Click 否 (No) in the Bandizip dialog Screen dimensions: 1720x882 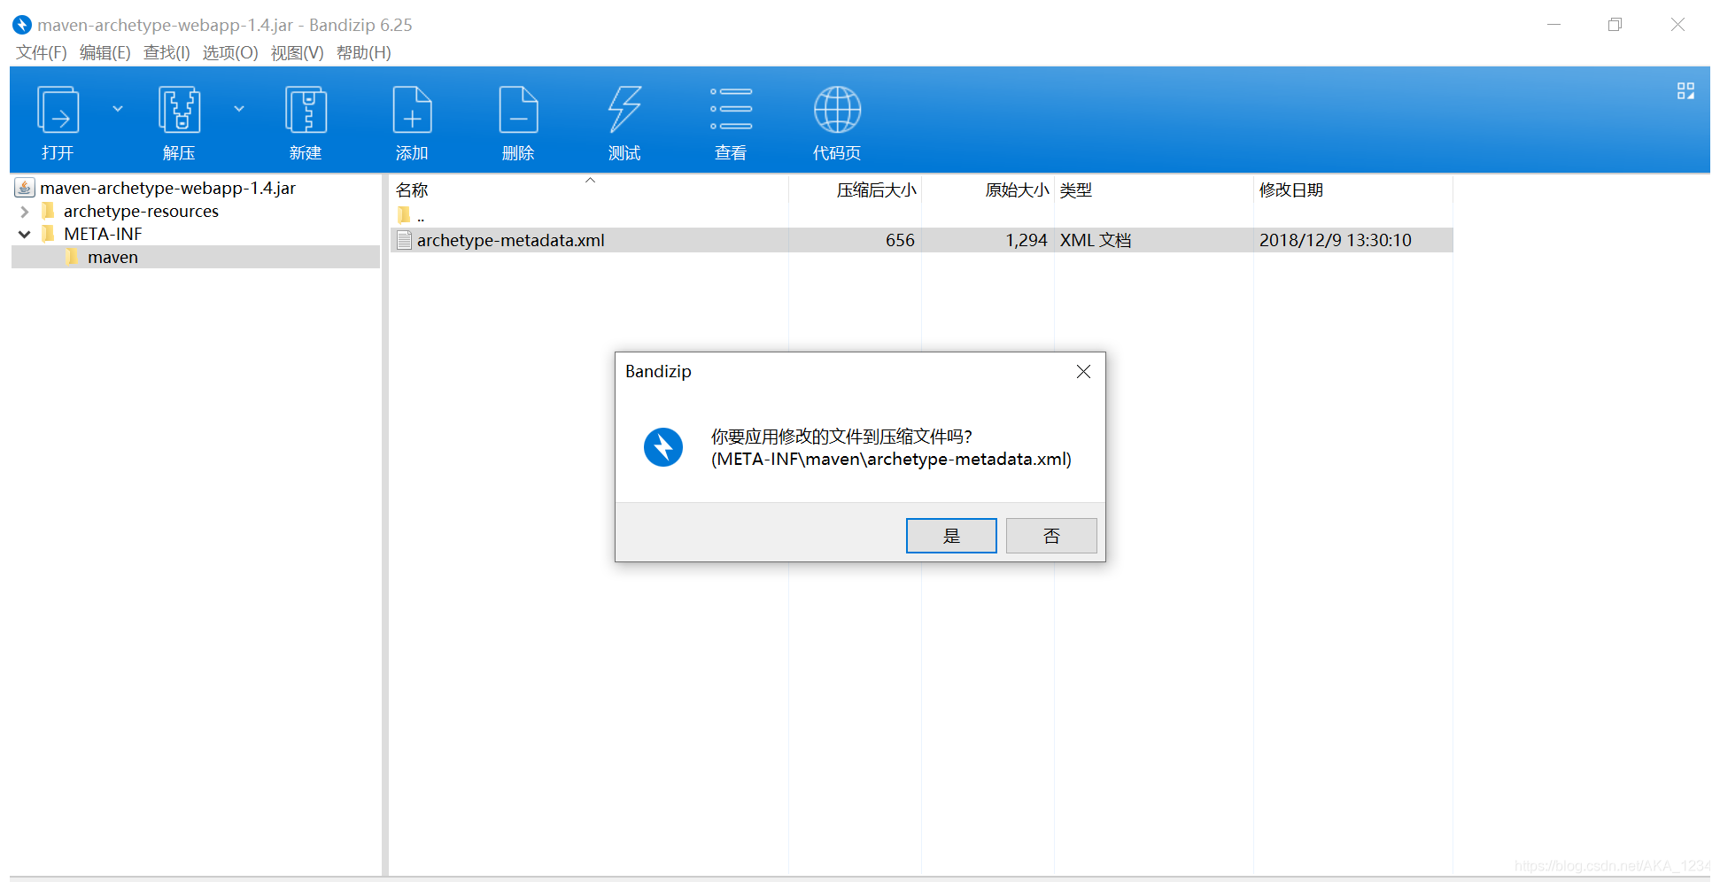[x=1051, y=536]
